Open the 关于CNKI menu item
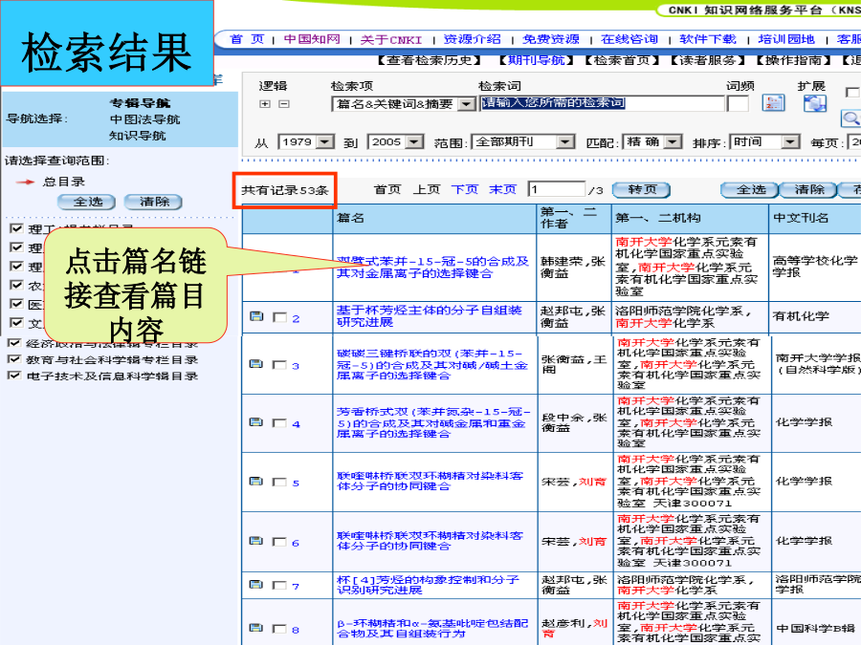The height and width of the screenshot is (645, 861). tap(391, 40)
